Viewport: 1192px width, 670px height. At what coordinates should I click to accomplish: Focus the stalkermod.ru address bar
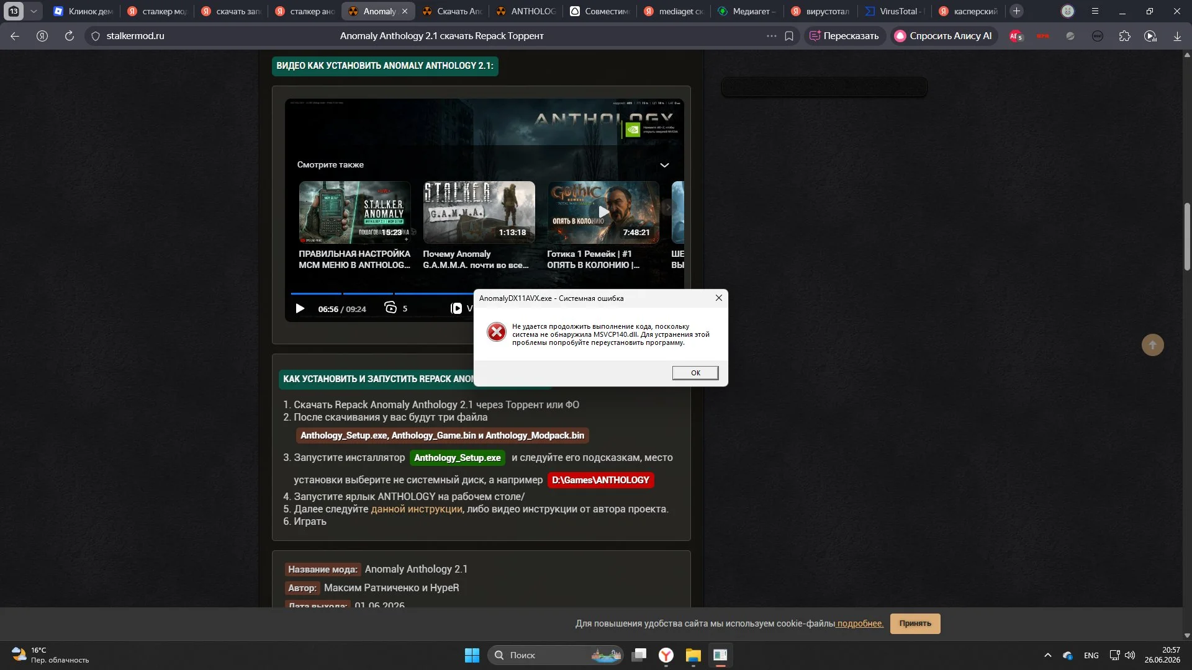(135, 36)
